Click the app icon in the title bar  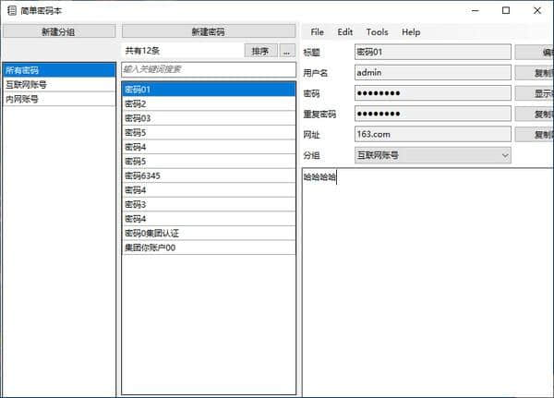[10, 10]
